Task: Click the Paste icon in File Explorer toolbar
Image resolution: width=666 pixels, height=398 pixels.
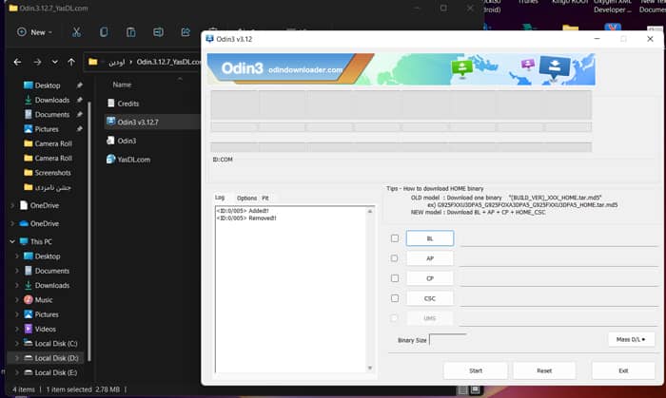Action: (x=131, y=31)
